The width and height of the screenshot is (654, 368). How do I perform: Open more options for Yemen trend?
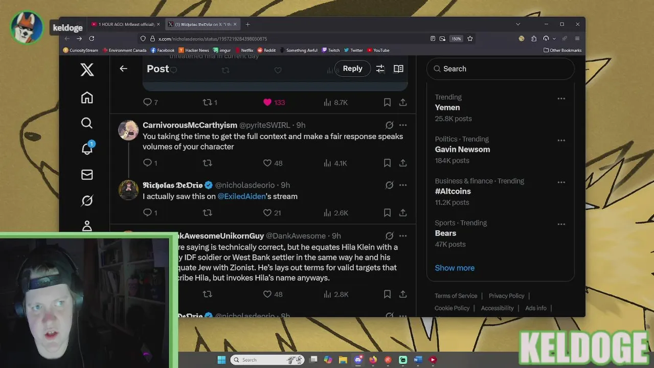coord(561,98)
